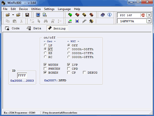Click the ID field containing FFFF

[x=22, y=75]
